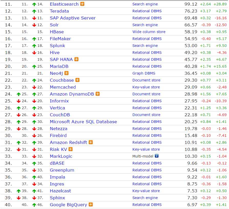Click the Multi-model label for MarkLogic

(x=143, y=156)
